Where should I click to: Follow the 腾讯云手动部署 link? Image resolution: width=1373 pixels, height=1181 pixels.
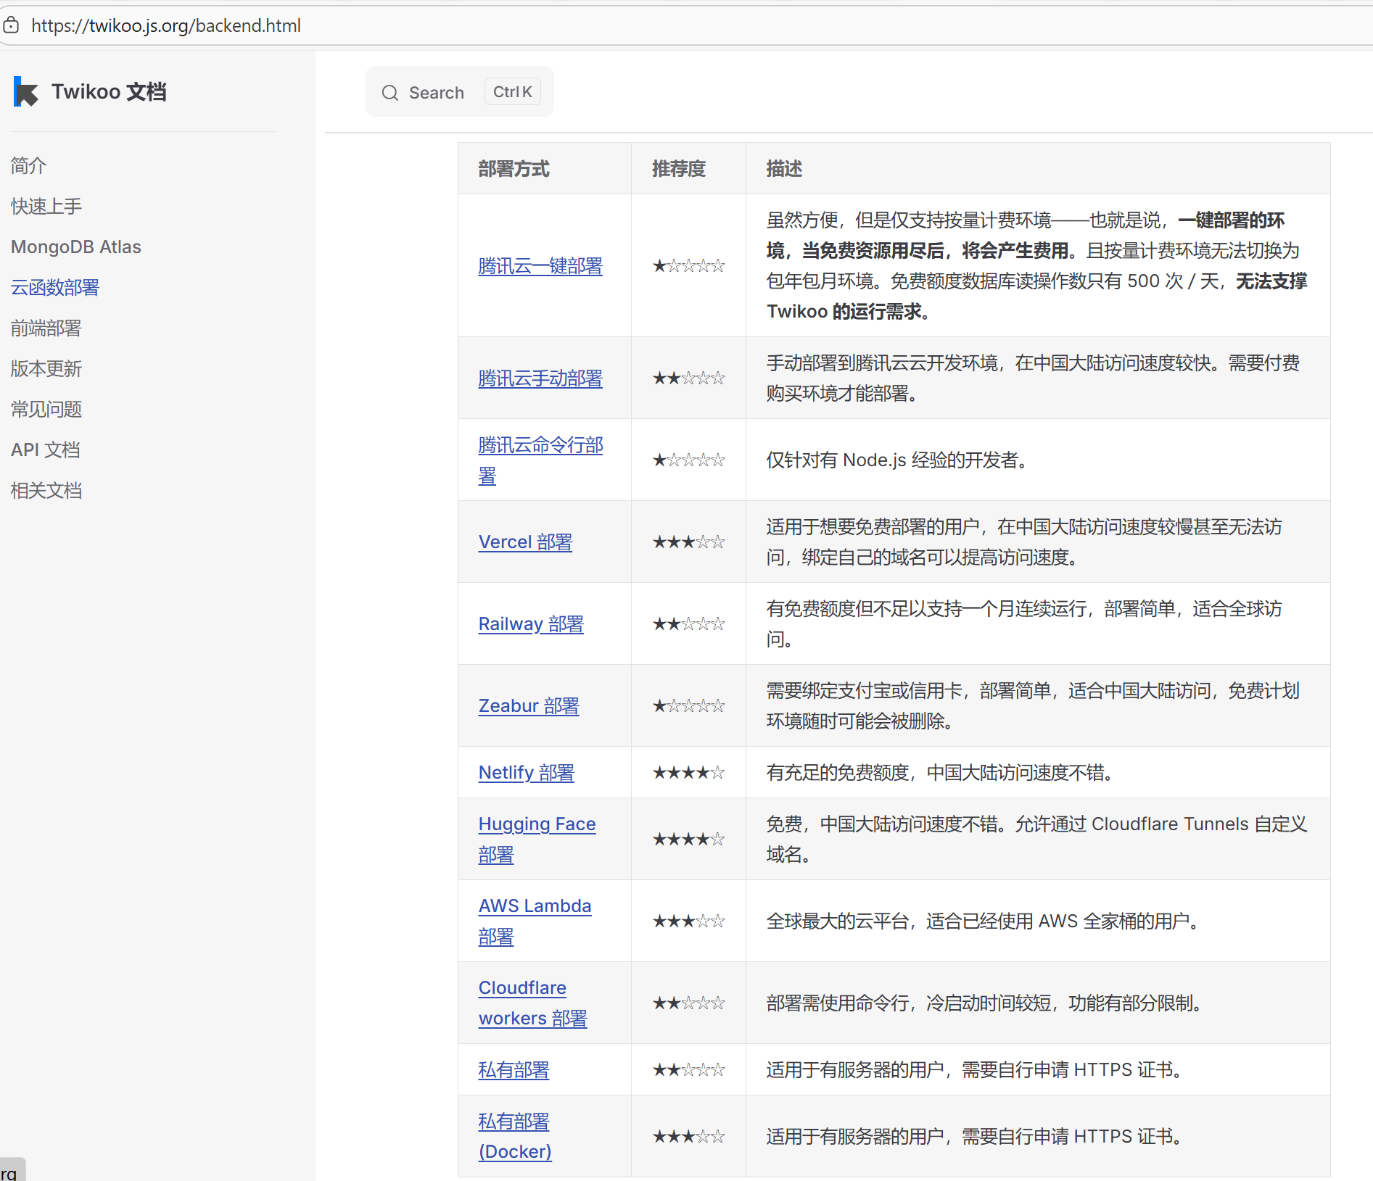pos(540,378)
